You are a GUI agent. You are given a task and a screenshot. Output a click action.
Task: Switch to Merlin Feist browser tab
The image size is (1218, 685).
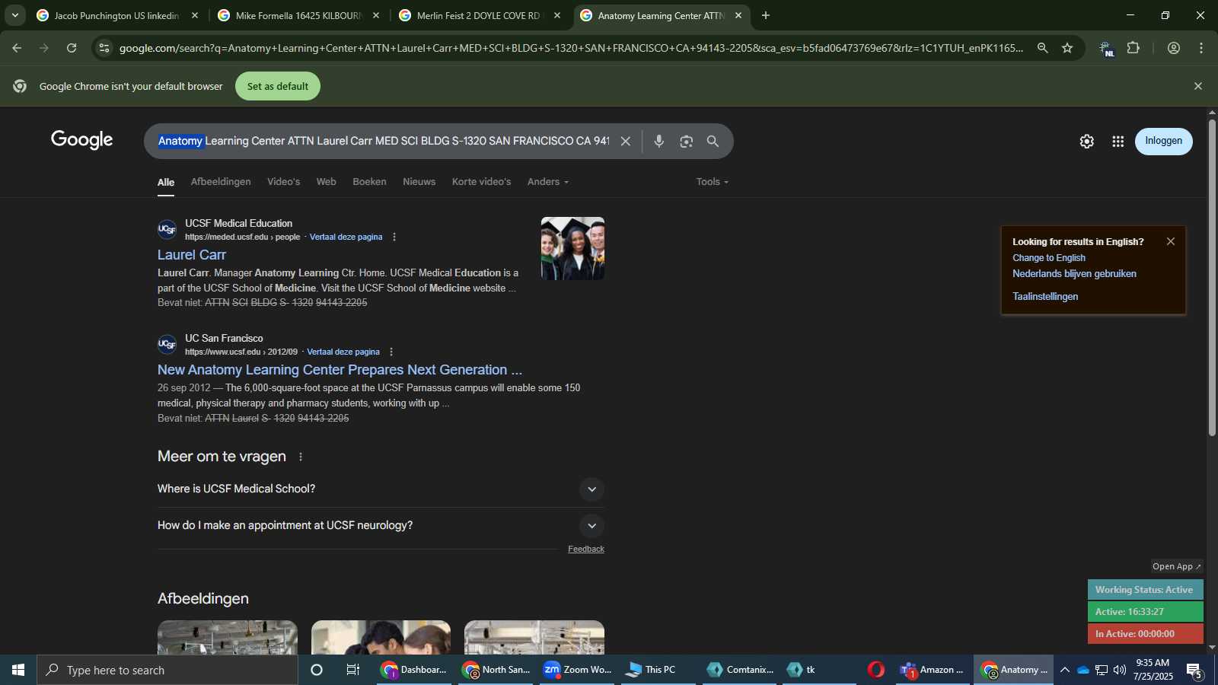click(x=480, y=15)
